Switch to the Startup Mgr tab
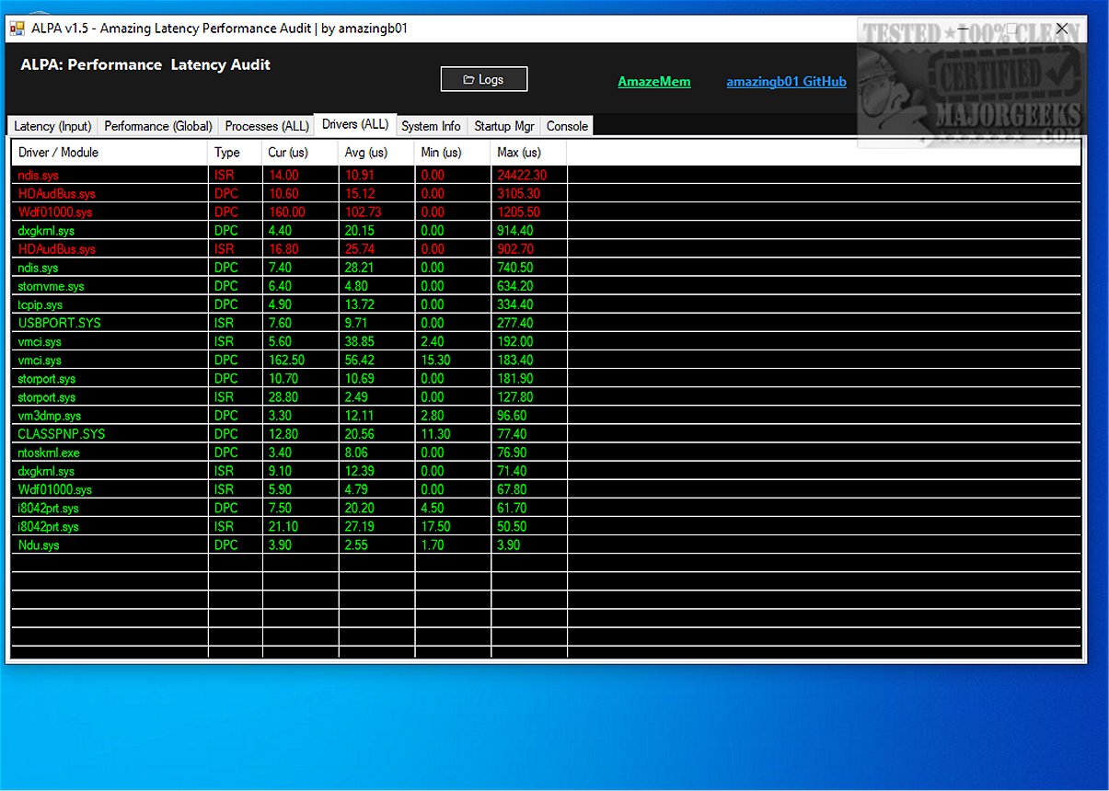The image size is (1109, 791). click(x=504, y=126)
